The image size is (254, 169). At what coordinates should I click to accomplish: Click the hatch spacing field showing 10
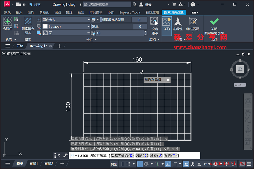click(x=120, y=33)
